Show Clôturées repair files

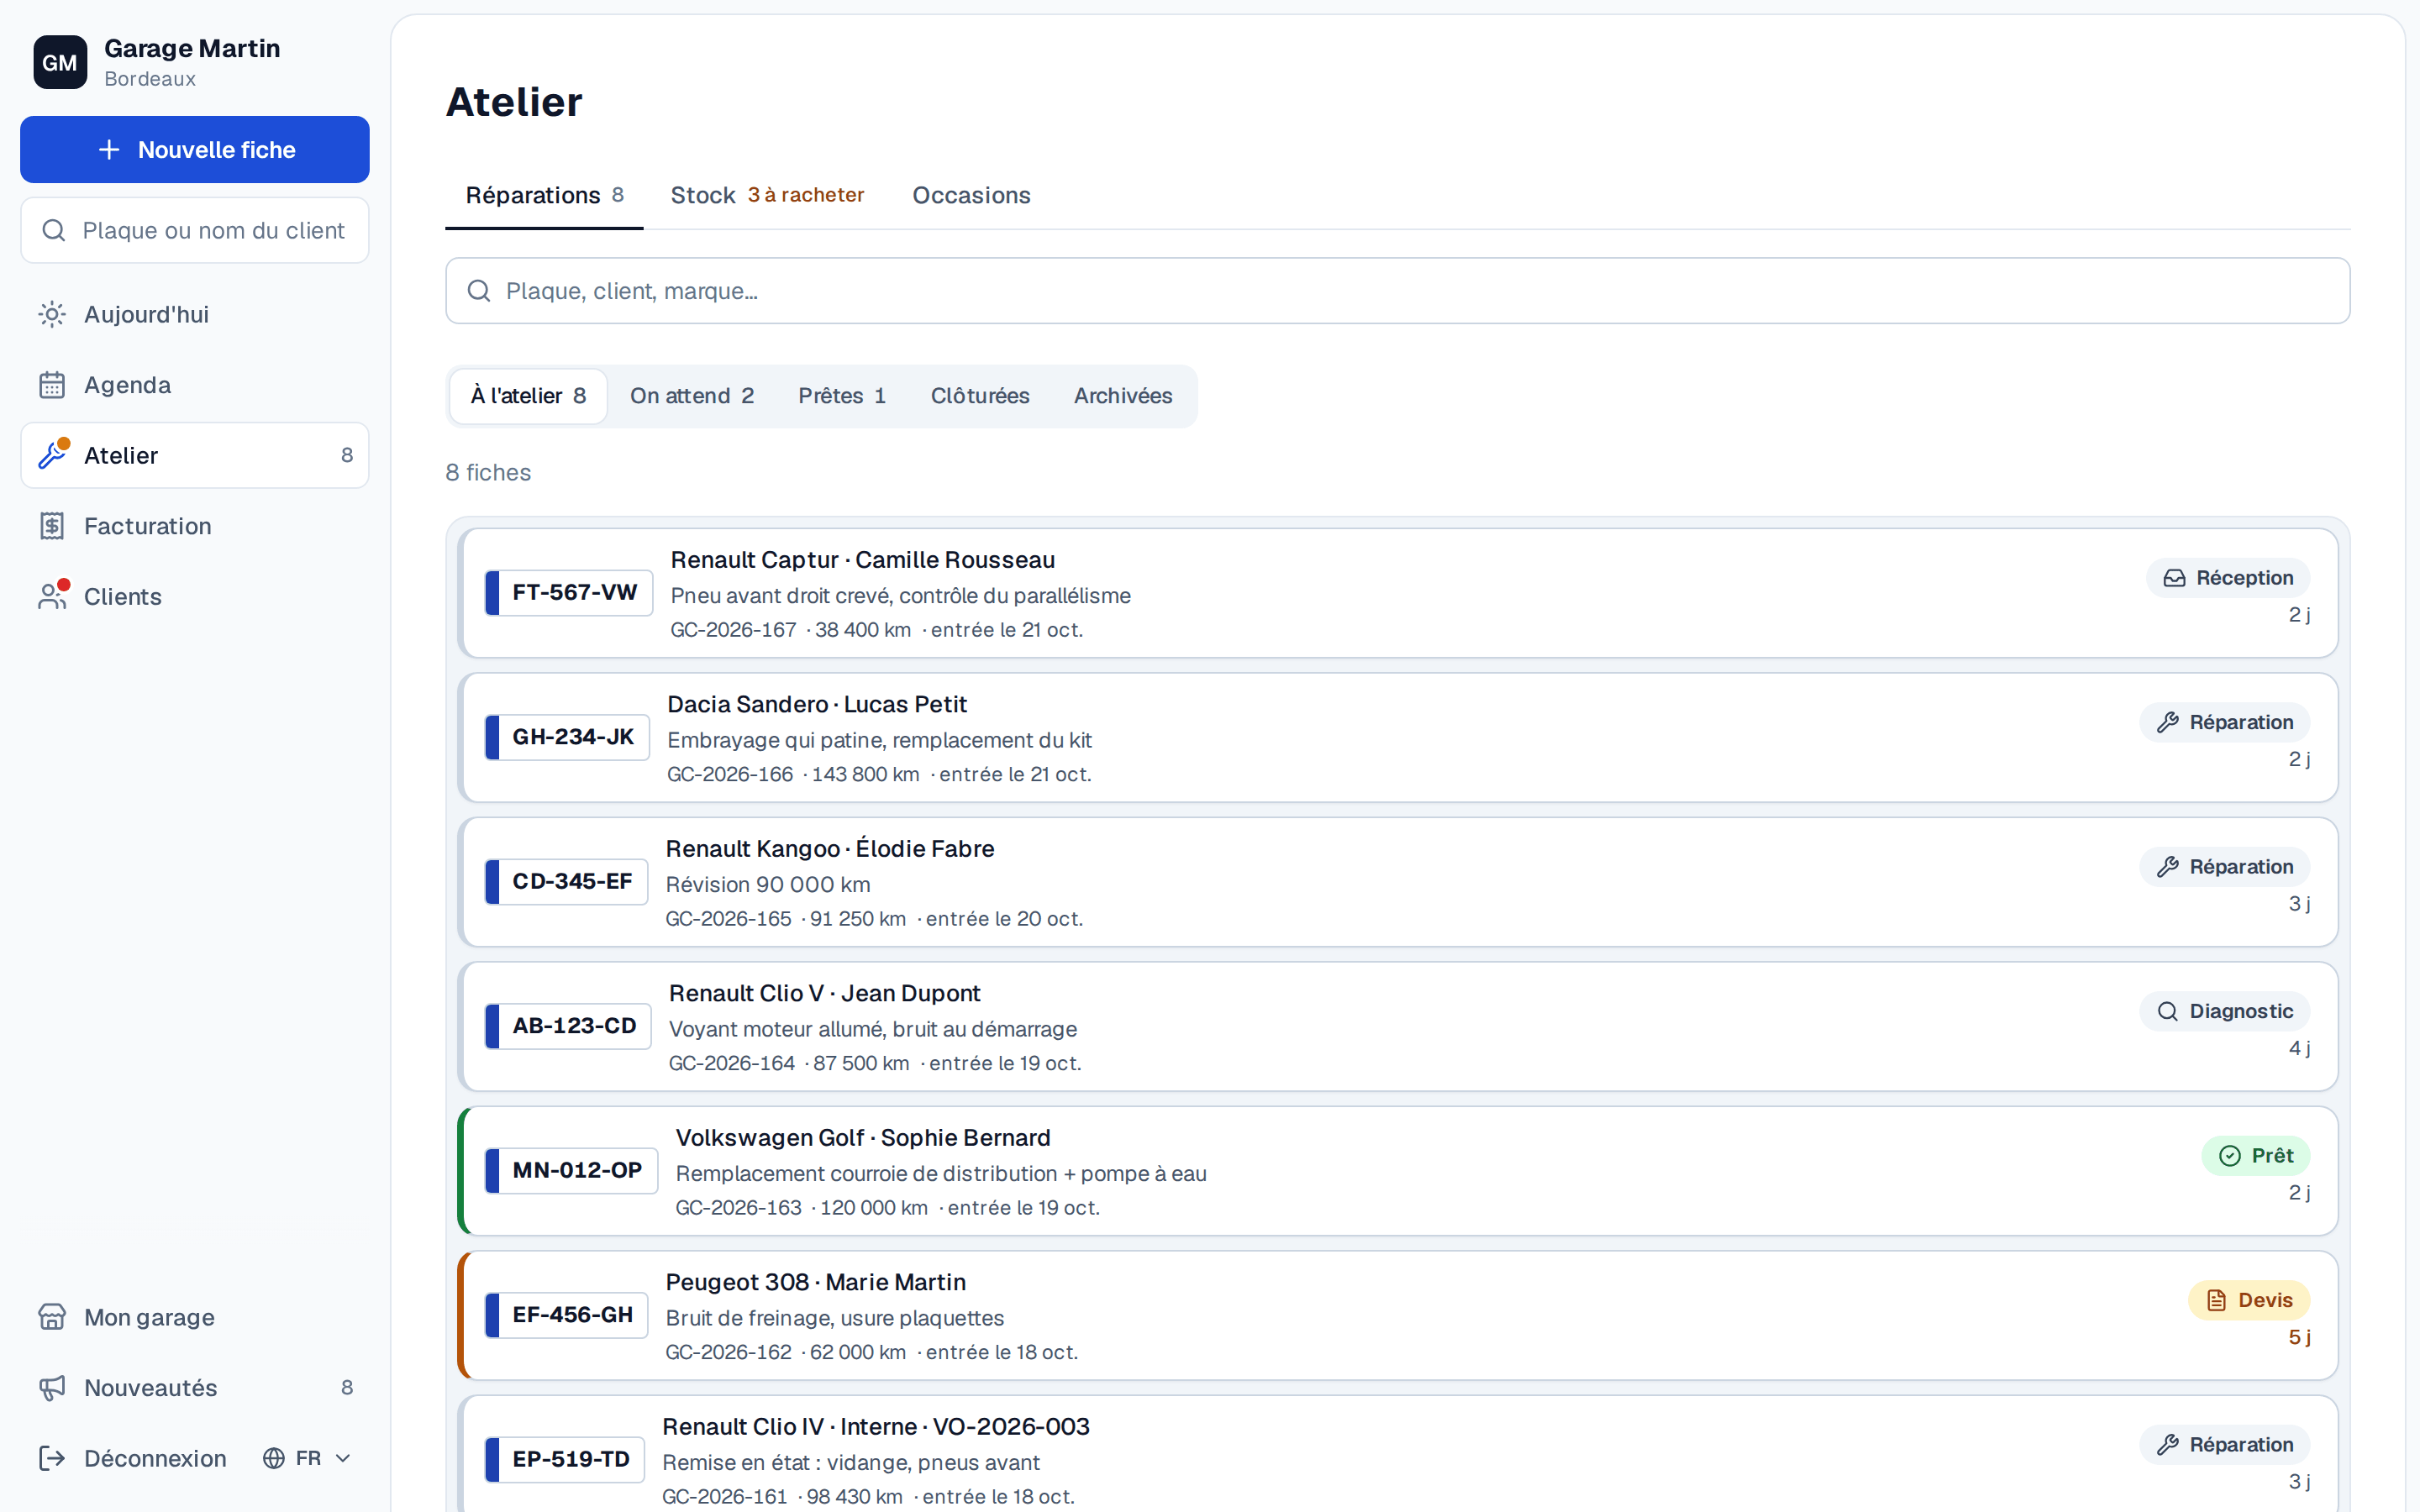[x=980, y=396]
